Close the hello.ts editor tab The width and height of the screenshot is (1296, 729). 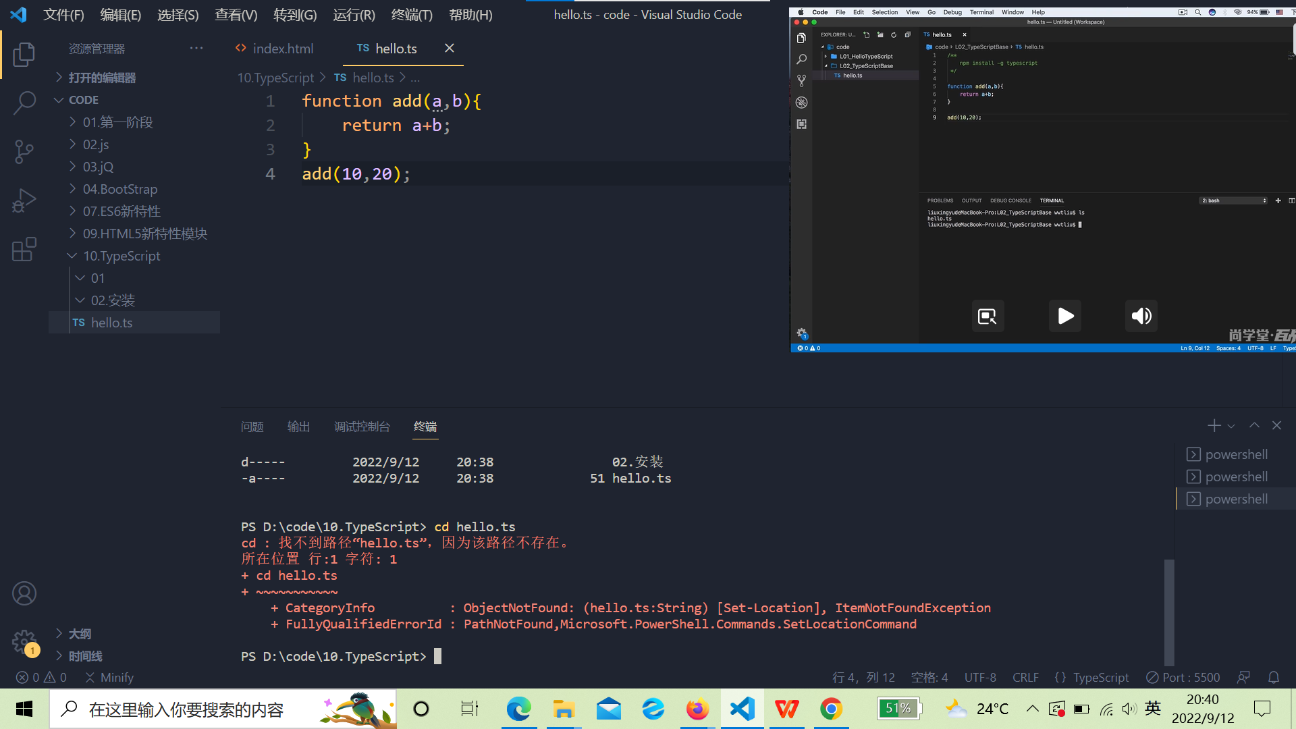(450, 48)
